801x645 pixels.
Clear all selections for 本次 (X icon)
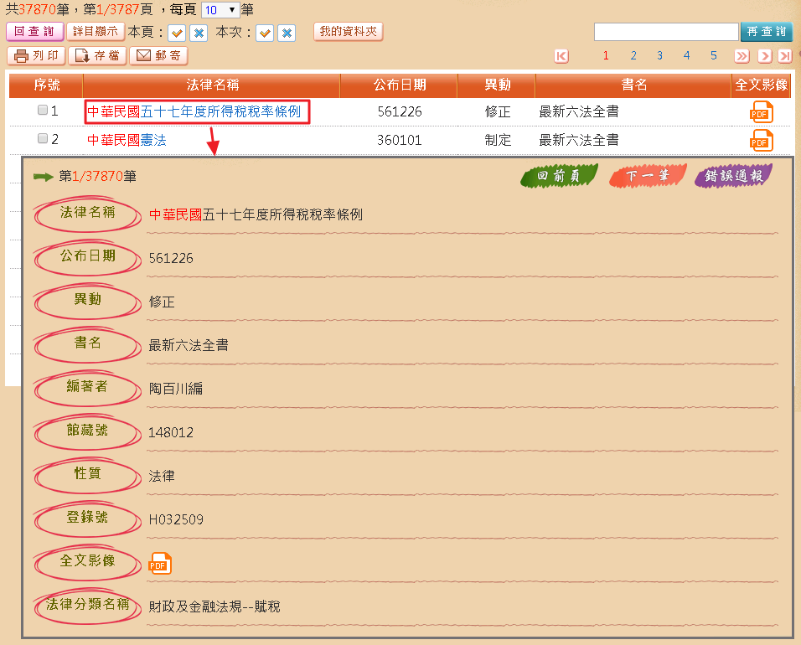click(x=287, y=34)
